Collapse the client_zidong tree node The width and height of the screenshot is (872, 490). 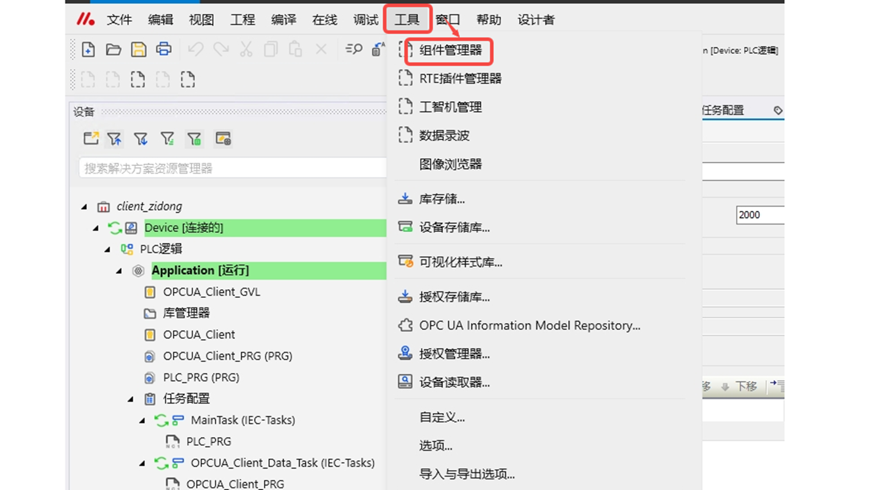pos(84,207)
